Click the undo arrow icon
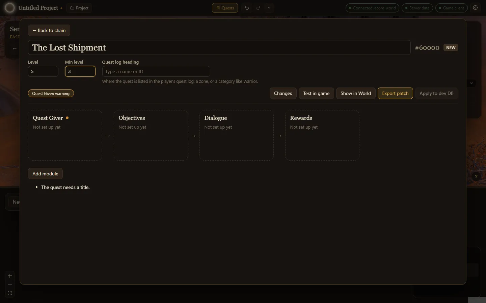Image resolution: width=486 pixels, height=303 pixels. click(x=247, y=8)
